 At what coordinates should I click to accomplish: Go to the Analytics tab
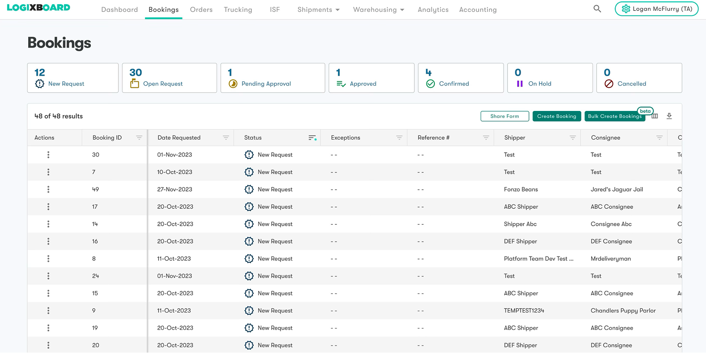[433, 9]
